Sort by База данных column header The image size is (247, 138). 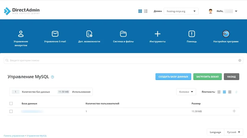[29, 103]
